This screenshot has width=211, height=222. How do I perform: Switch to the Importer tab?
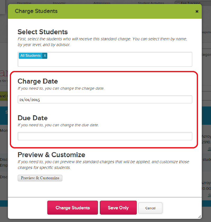click(59, 3)
